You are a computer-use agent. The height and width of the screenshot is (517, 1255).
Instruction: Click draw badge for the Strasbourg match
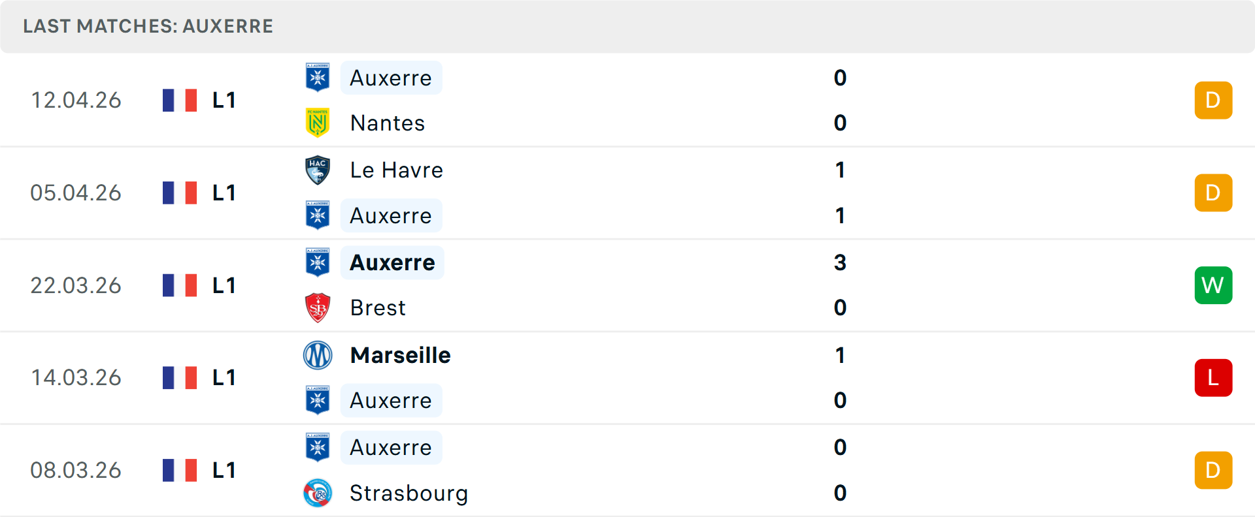[x=1213, y=470]
